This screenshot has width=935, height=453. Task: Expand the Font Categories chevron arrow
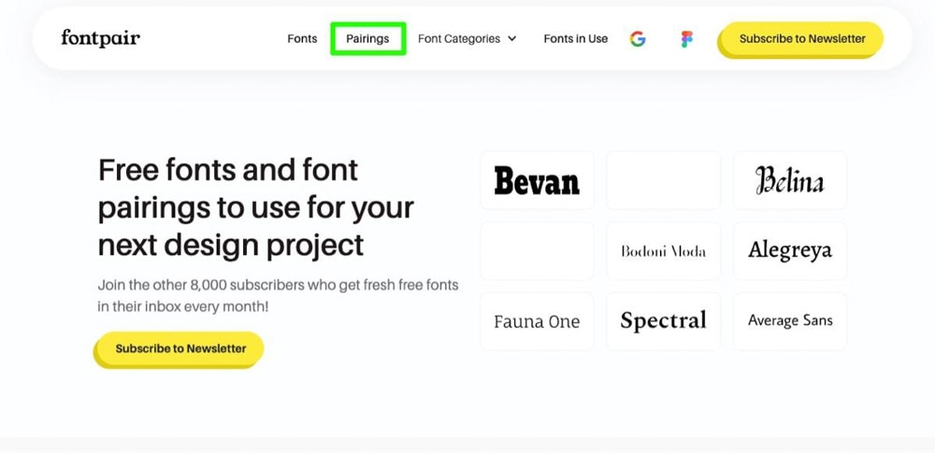[511, 39]
